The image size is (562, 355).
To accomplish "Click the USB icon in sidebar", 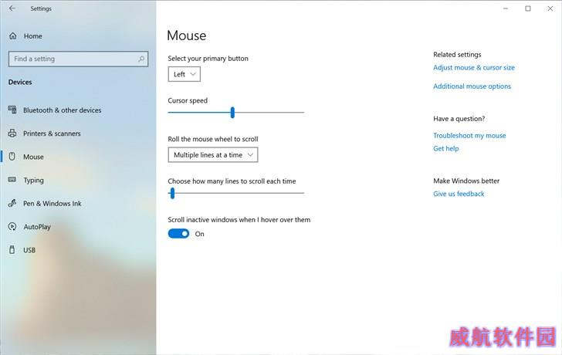I will coord(12,250).
